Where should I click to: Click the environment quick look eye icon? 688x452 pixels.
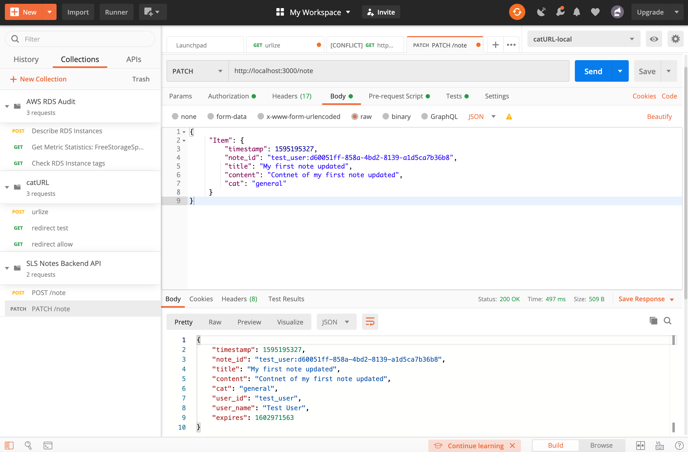point(654,39)
